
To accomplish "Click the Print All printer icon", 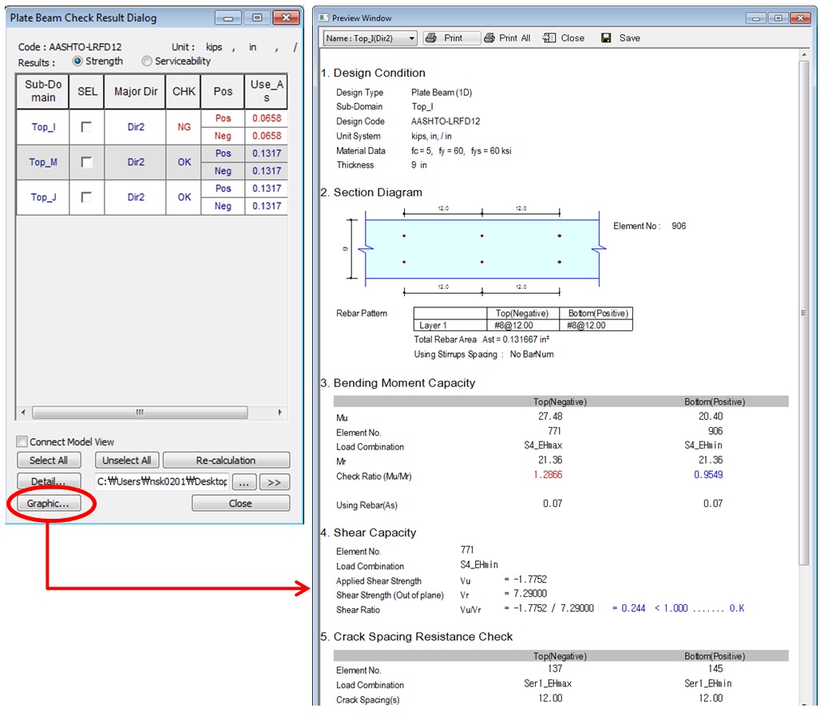I will [489, 38].
